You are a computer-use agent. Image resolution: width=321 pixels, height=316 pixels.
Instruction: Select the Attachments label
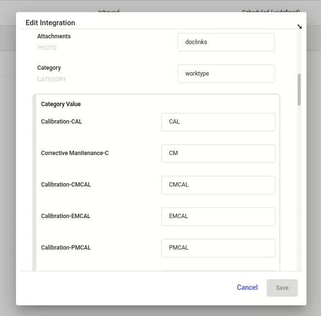tap(54, 36)
